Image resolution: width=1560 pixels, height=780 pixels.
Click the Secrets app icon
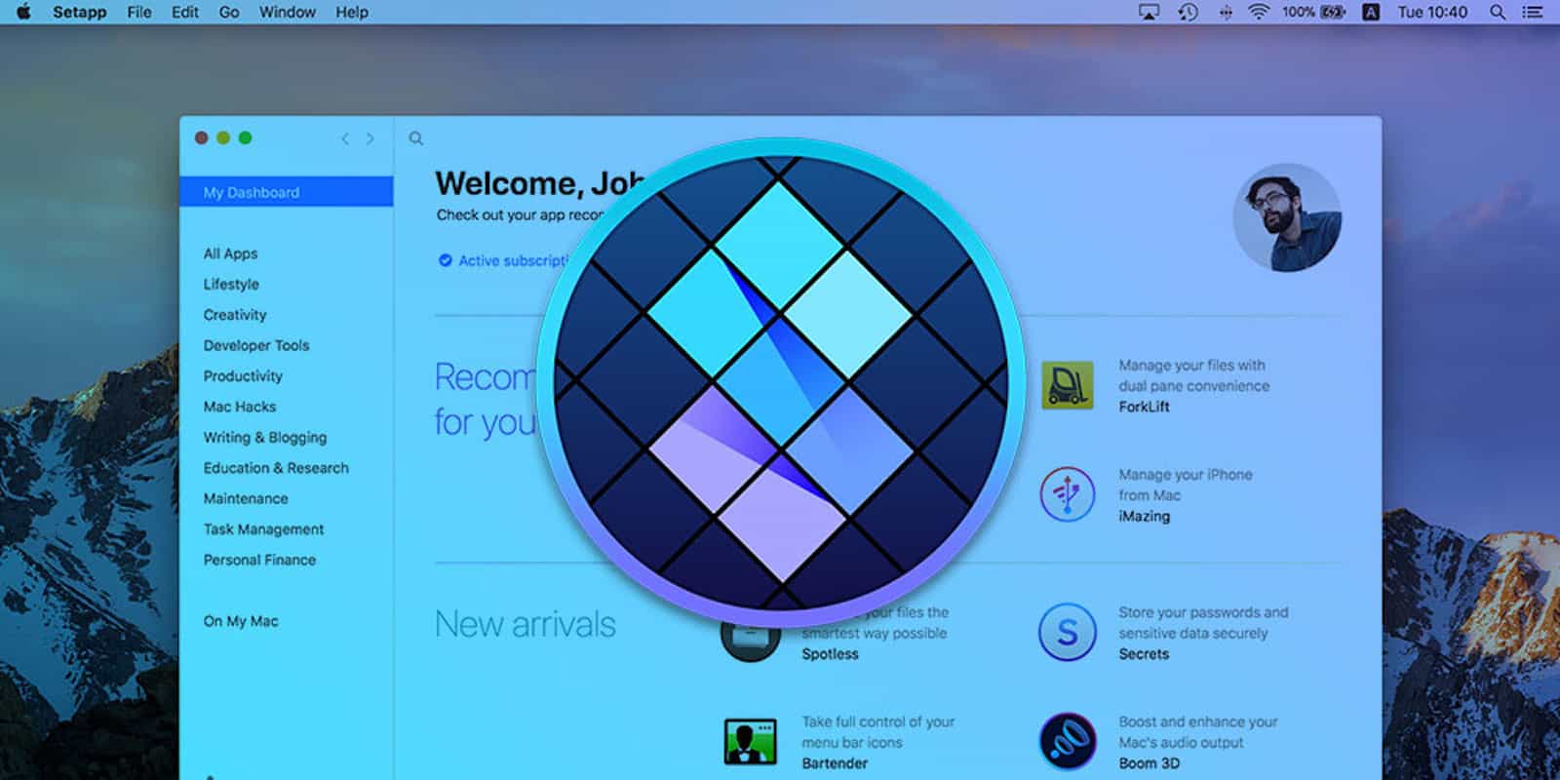click(1067, 633)
